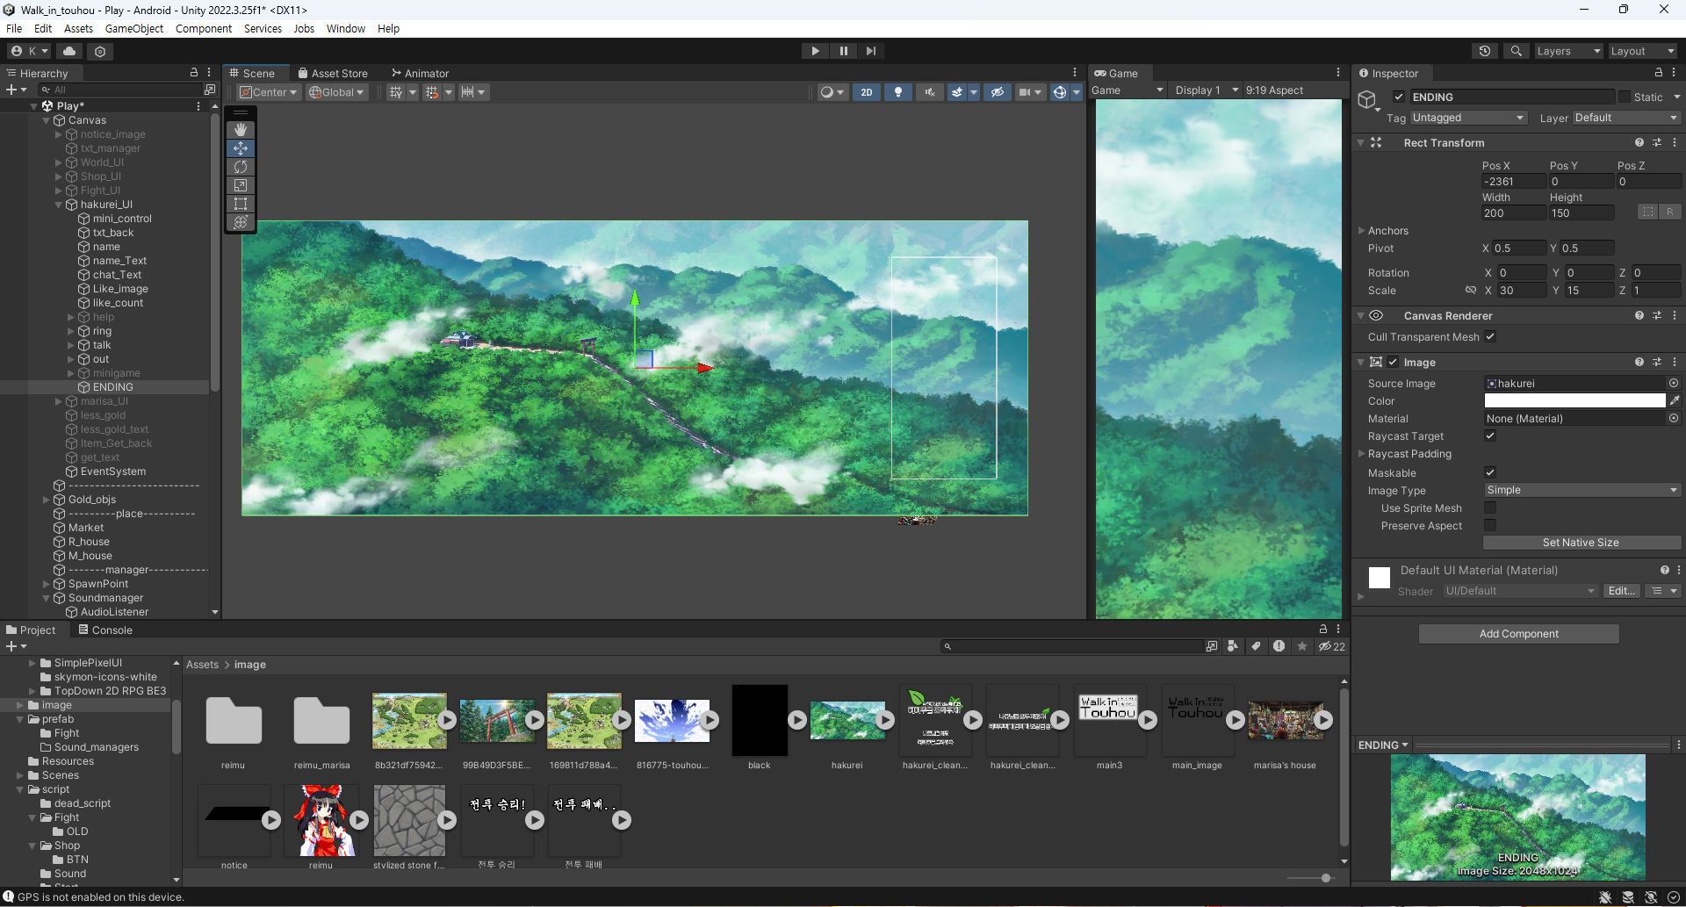Pick color with the eyedropper icon
This screenshot has width=1686, height=907.
tap(1675, 401)
